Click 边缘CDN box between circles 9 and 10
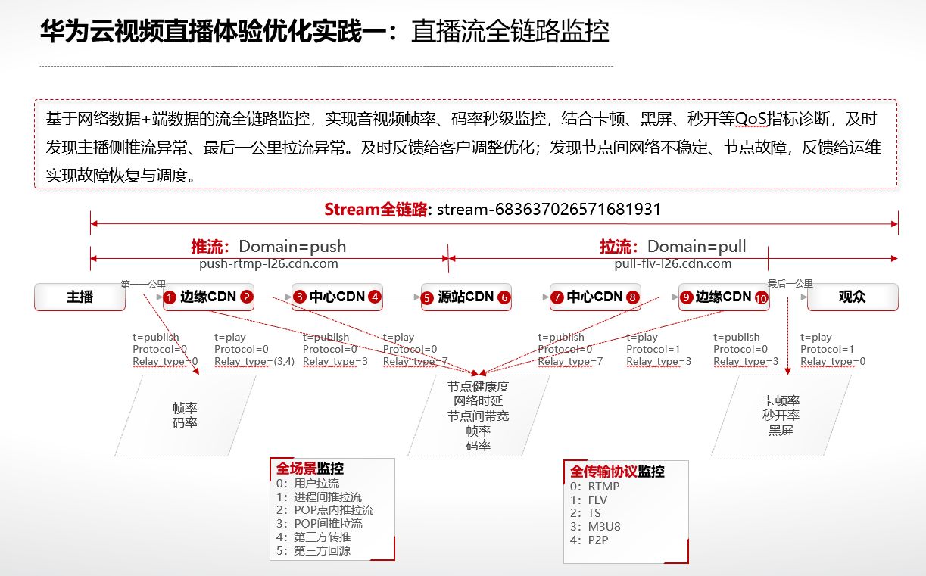The height and width of the screenshot is (576, 926). click(x=724, y=297)
